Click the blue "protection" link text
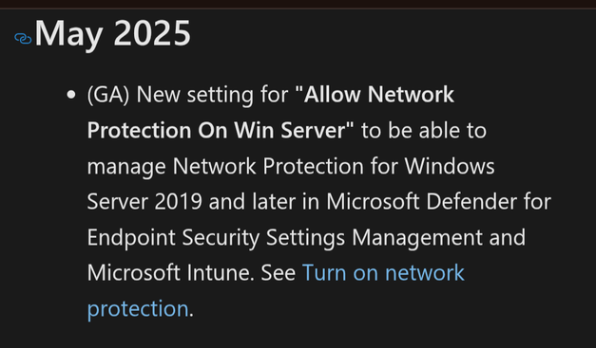The width and height of the screenshot is (596, 348). click(x=138, y=308)
